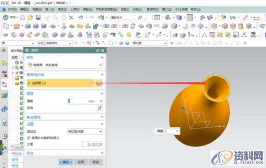
Task: Click the reverse direction (反向) icon
Action: tap(99, 108)
